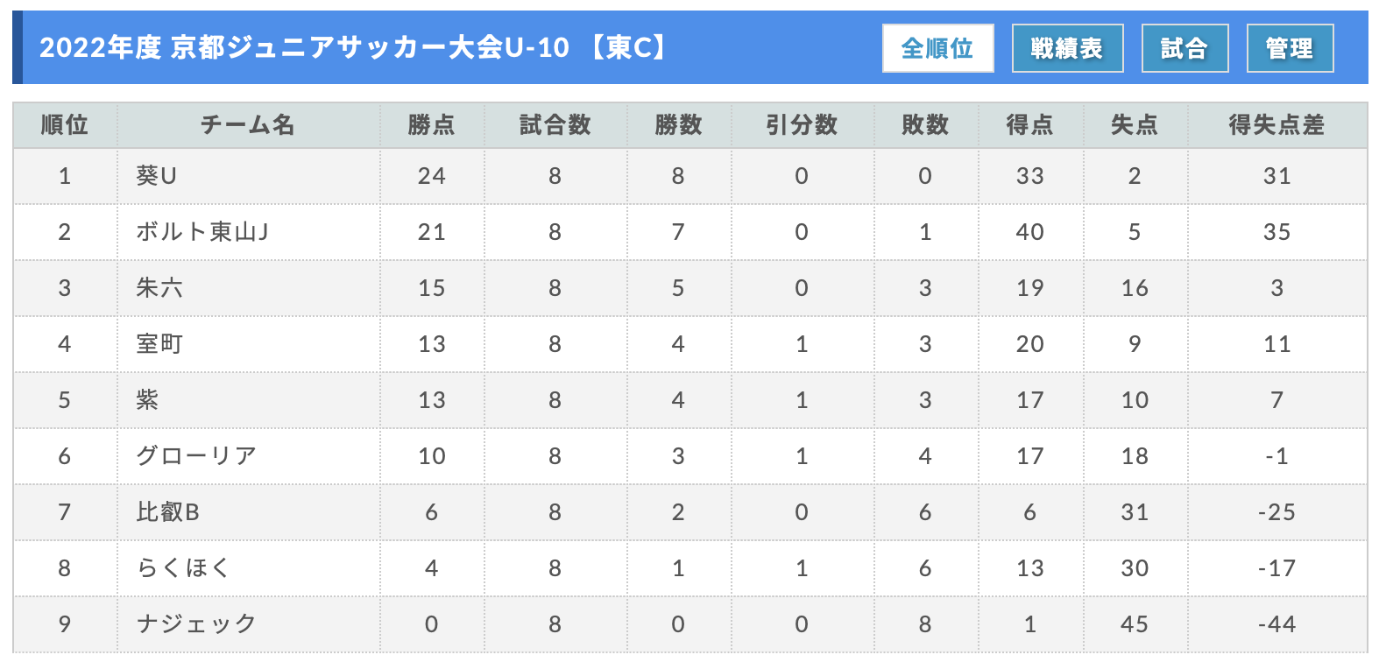Screen dimensions: 1379x669
Task: Click the 失点 column header
Action: point(1135,125)
